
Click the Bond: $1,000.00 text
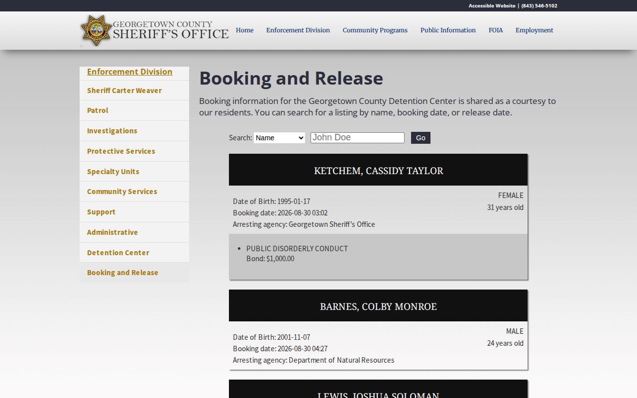[270, 259]
